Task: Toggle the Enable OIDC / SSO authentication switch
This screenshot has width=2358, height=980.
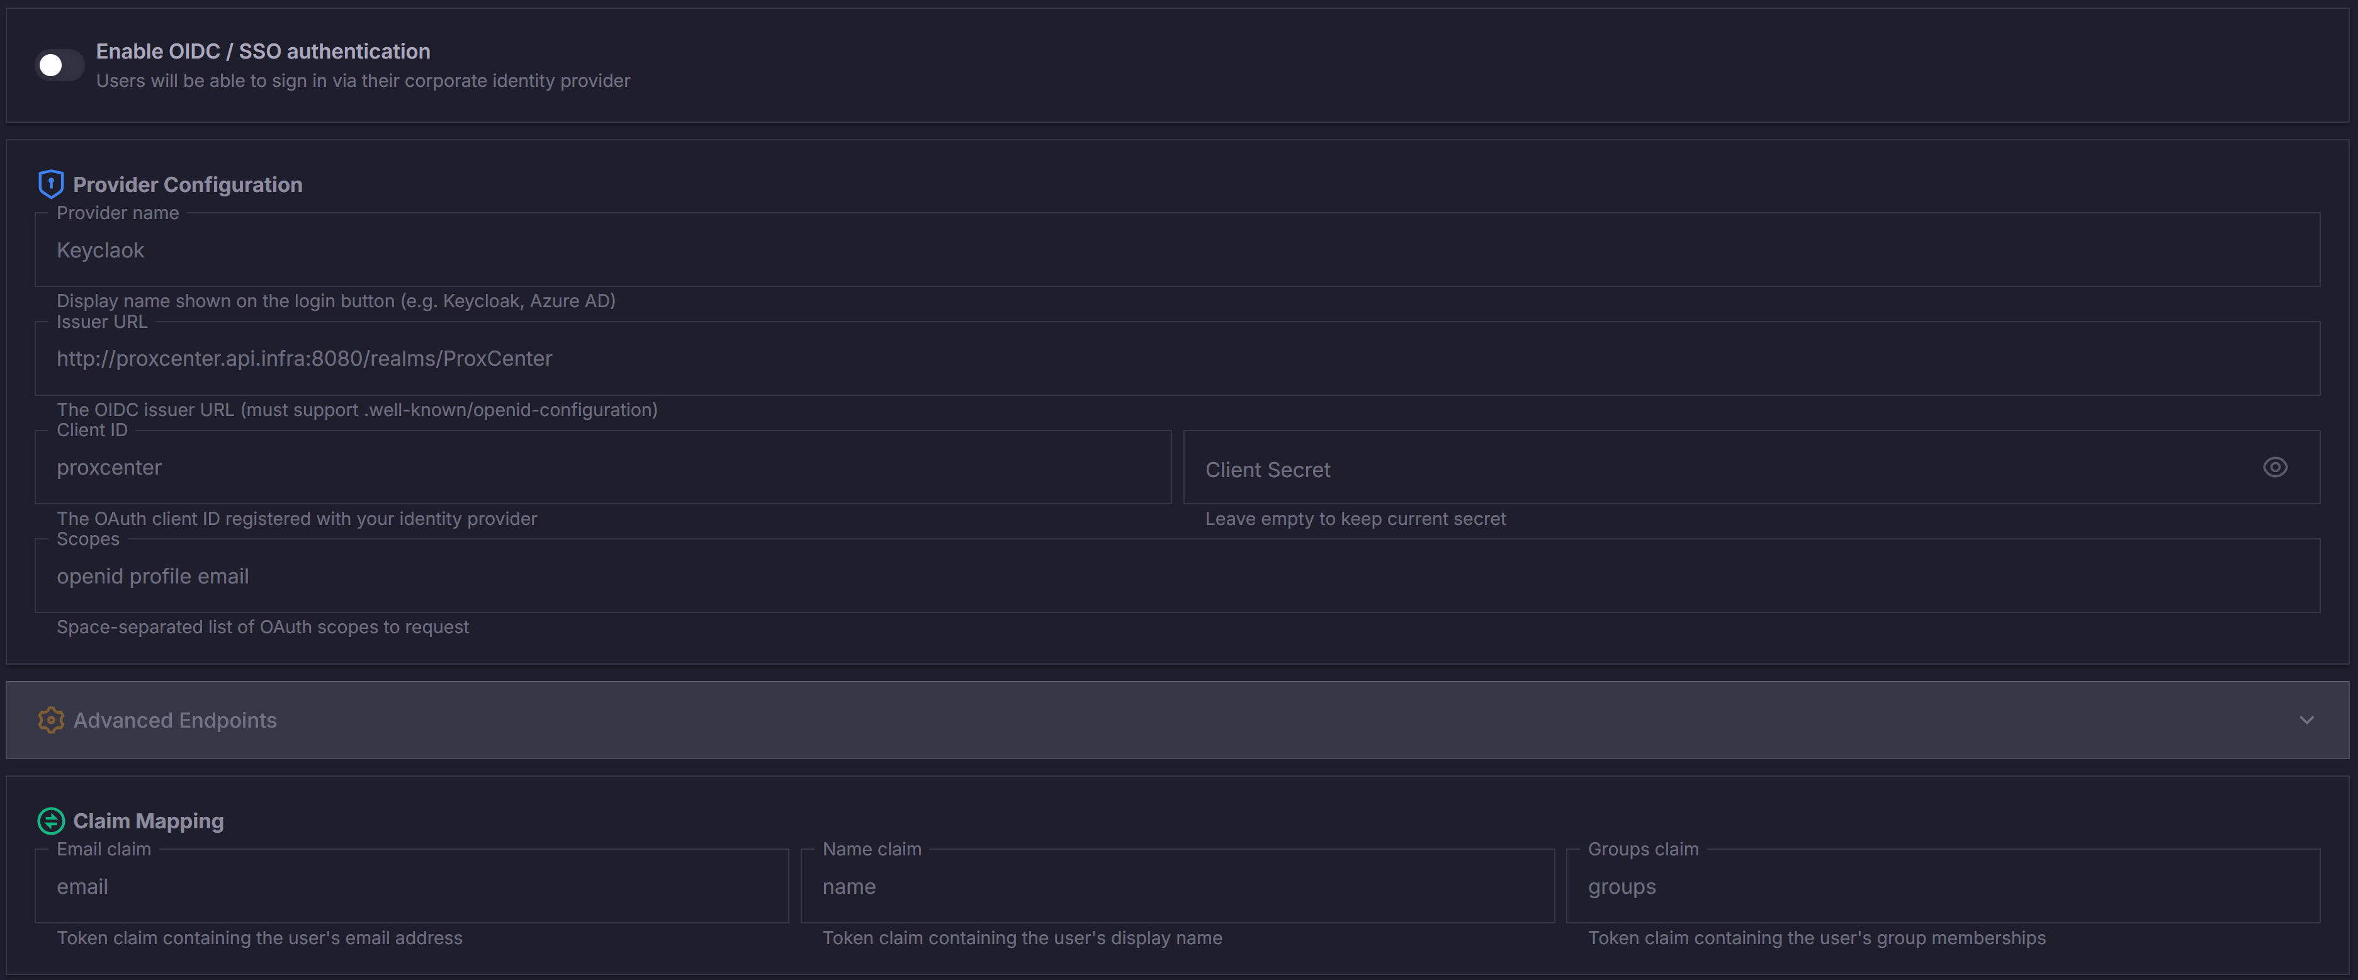Action: click(59, 65)
